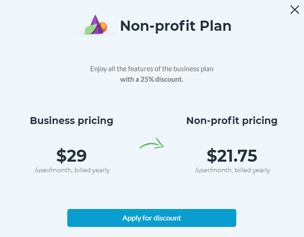Click the $21.75 non-profit price
The width and height of the screenshot is (304, 237).
click(232, 156)
